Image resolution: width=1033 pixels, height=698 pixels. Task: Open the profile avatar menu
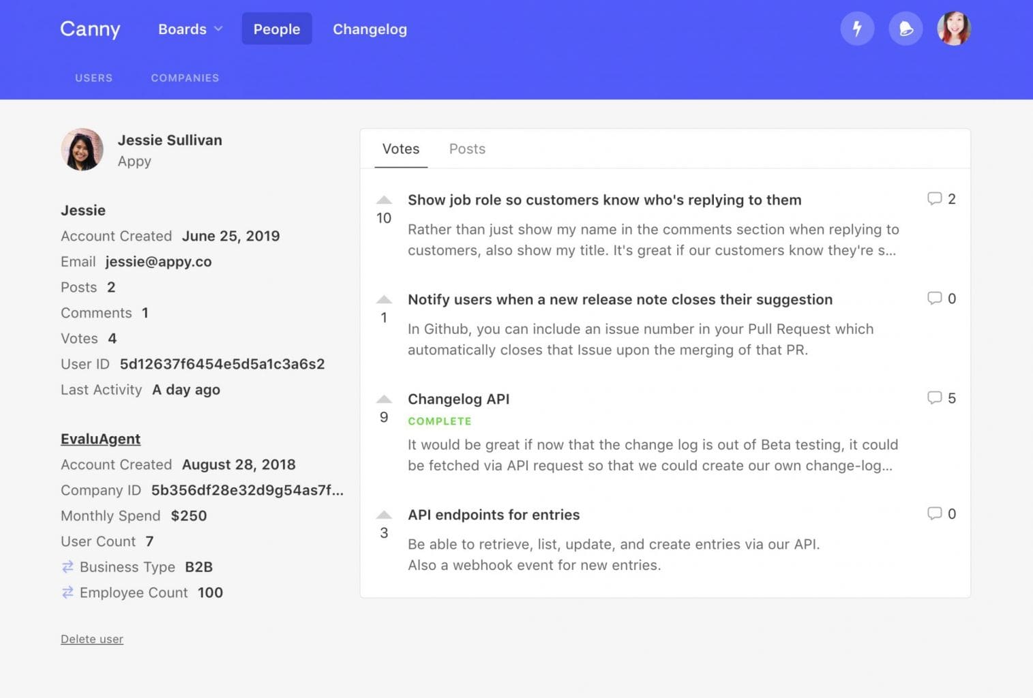tap(954, 29)
